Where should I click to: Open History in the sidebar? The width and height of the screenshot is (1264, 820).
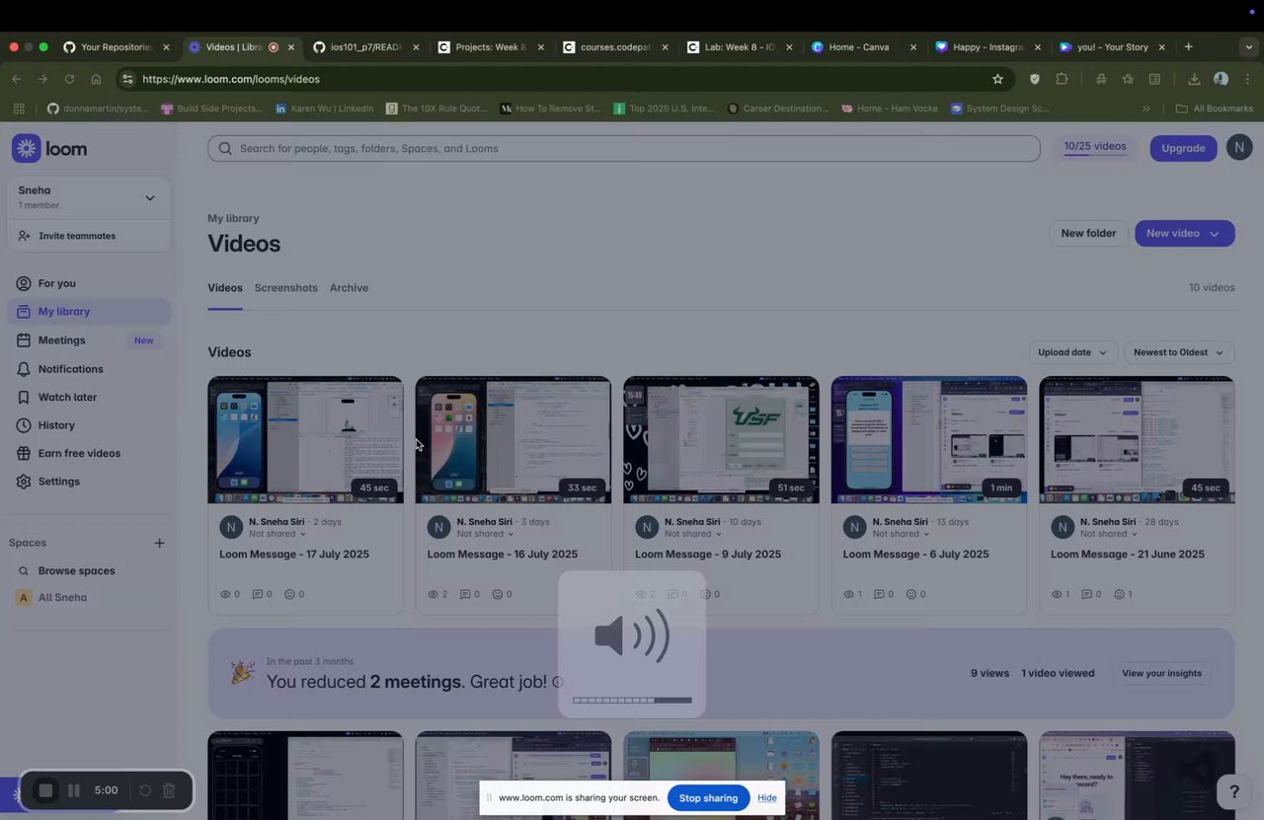(x=90, y=425)
